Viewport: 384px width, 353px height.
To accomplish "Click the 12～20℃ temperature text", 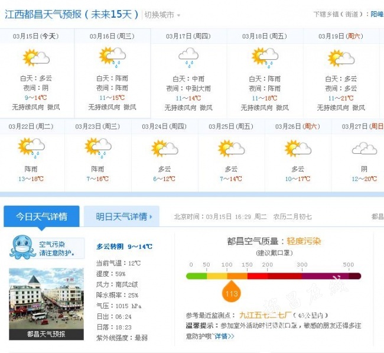I will pyautogui.click(x=364, y=179).
